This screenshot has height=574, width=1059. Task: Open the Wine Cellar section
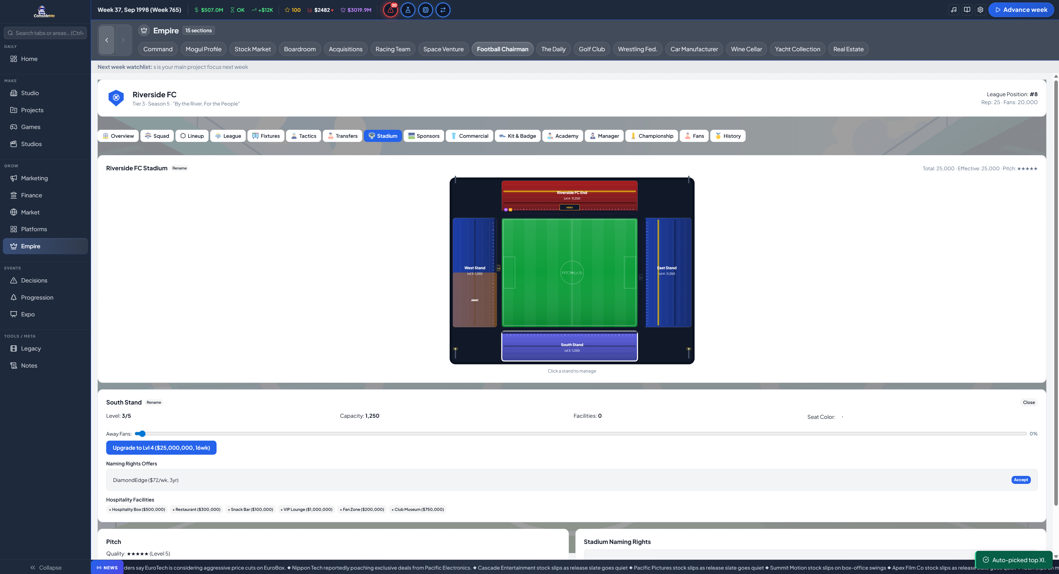point(746,49)
